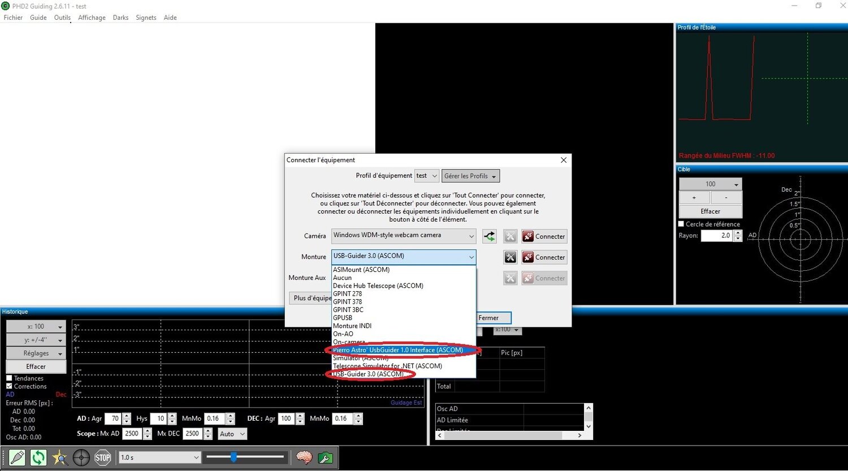This screenshot has height=471, width=848.
Task: Click the STOP sign icon
Action: (103, 457)
